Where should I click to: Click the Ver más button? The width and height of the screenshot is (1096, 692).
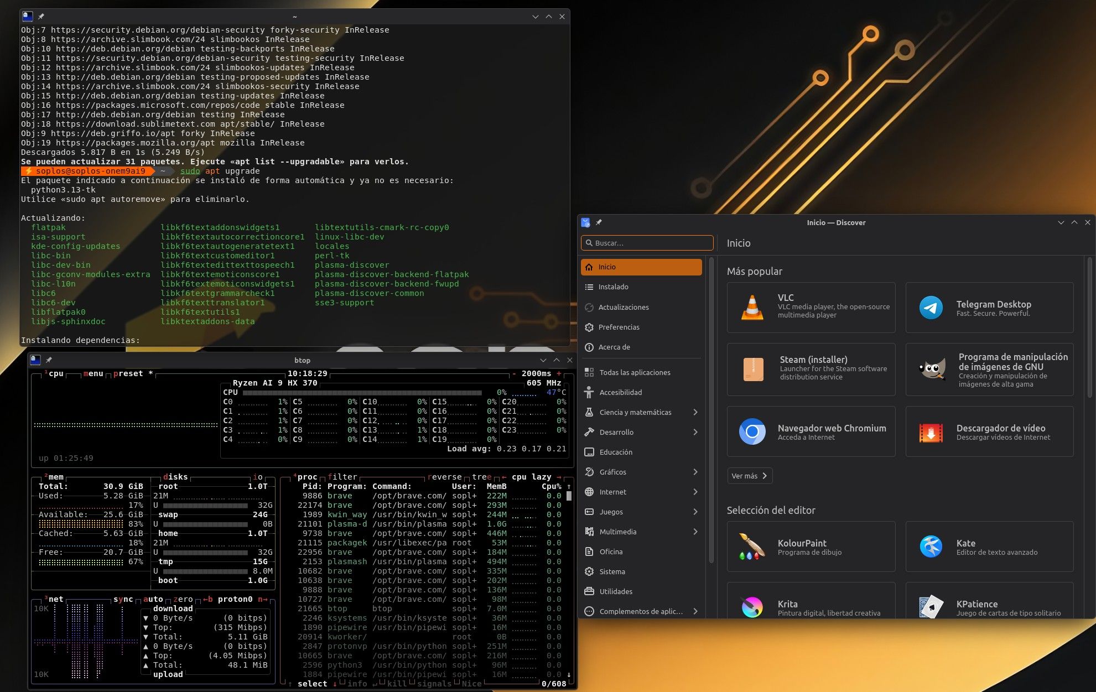pyautogui.click(x=750, y=476)
